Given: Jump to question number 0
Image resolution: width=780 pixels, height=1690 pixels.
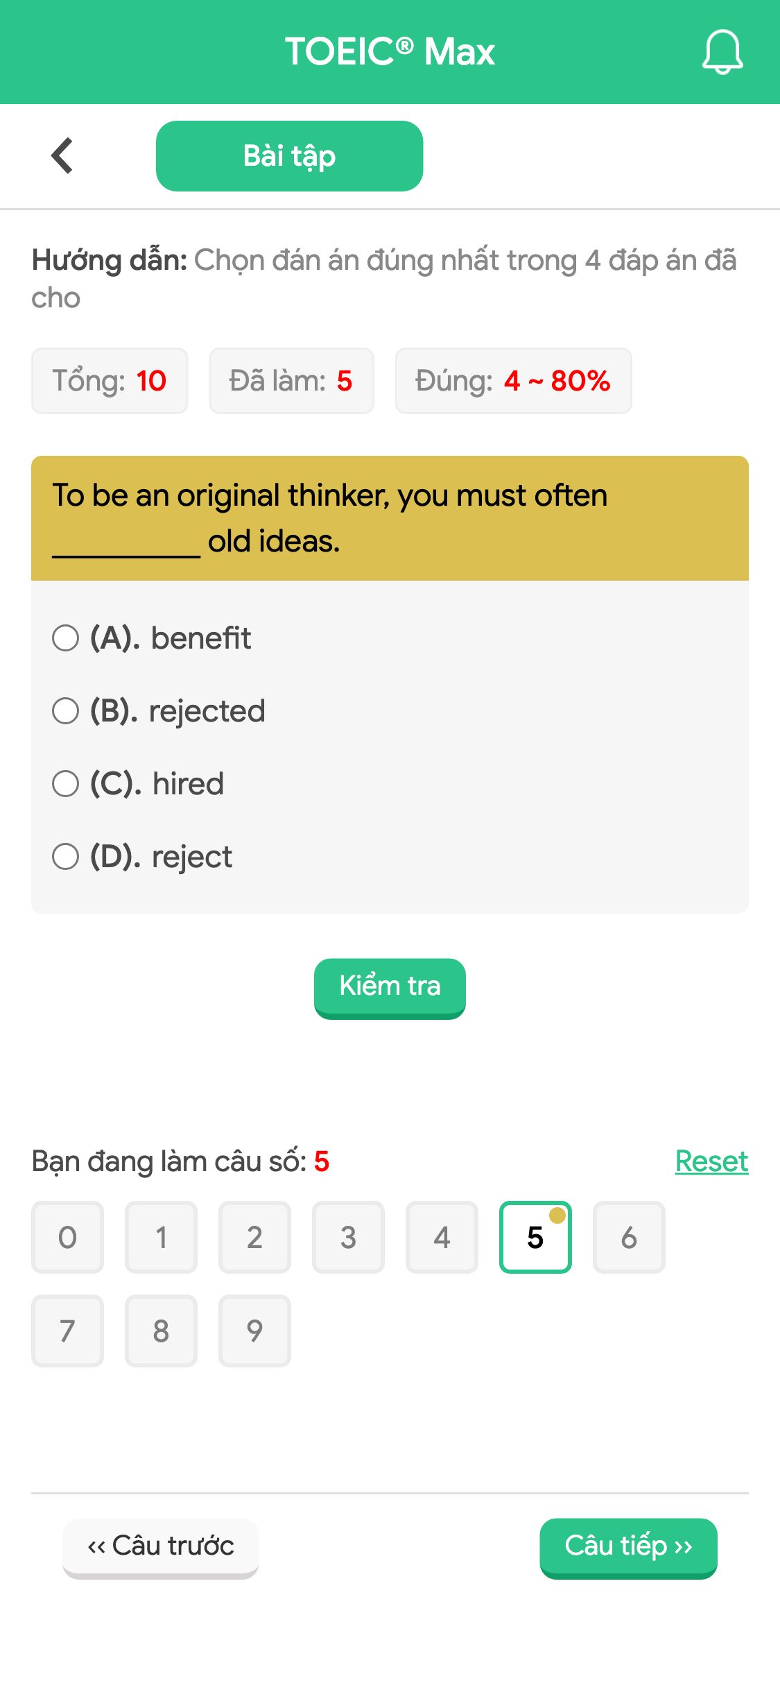Looking at the screenshot, I should (x=67, y=1237).
